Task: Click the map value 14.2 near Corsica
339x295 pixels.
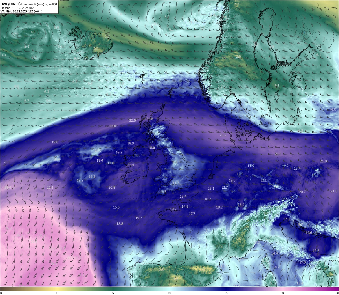Action: (276, 267)
